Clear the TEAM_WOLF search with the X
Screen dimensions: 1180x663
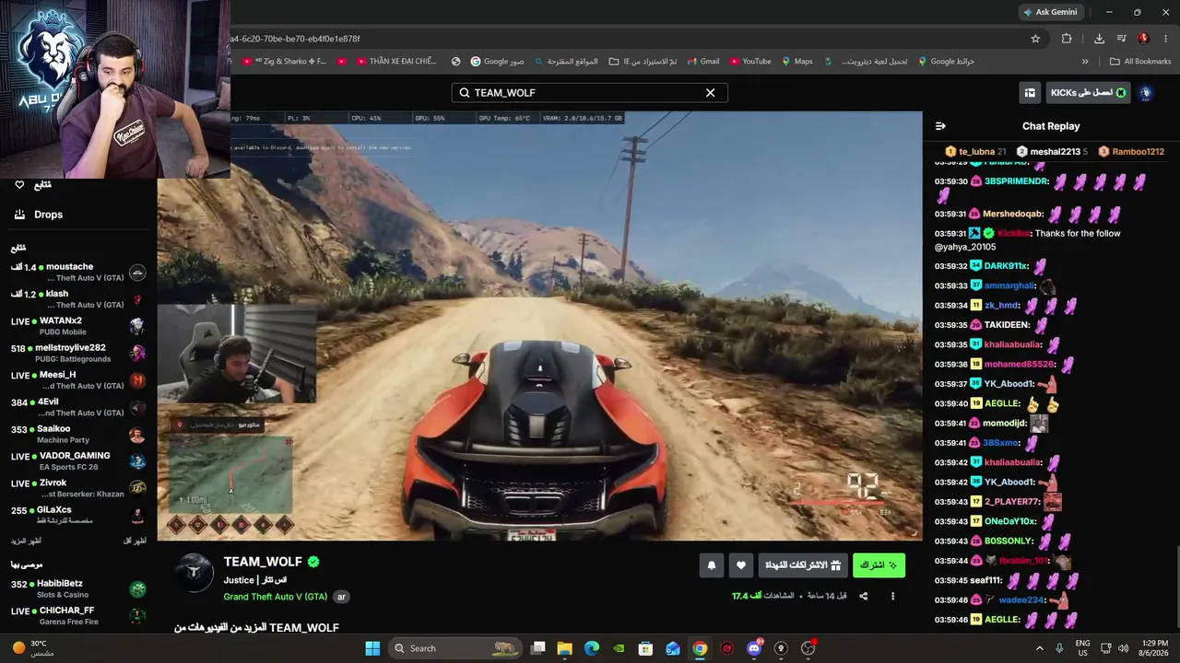(710, 93)
